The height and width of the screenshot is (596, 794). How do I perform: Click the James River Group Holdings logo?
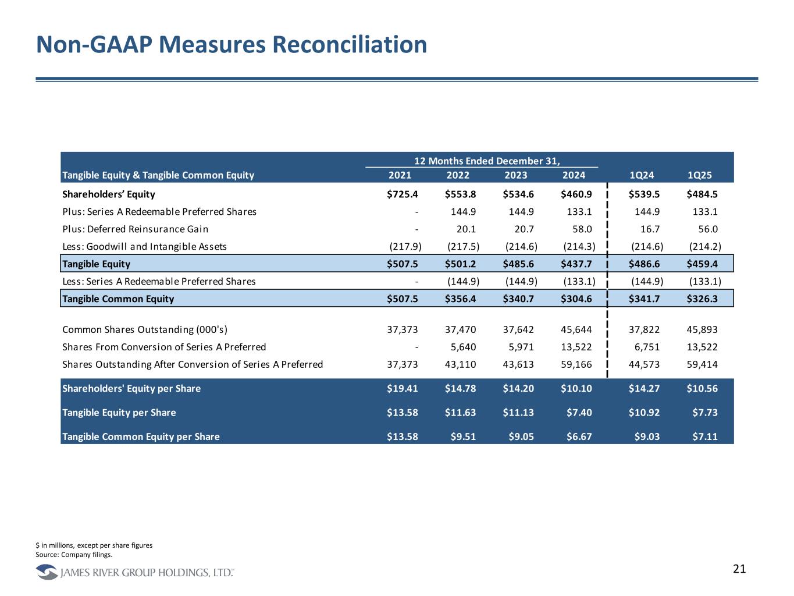point(135,573)
